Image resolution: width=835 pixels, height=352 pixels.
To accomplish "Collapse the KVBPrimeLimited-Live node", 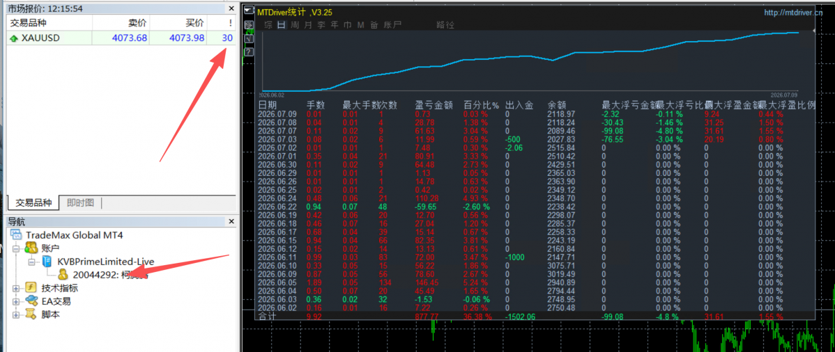I will tap(31, 262).
